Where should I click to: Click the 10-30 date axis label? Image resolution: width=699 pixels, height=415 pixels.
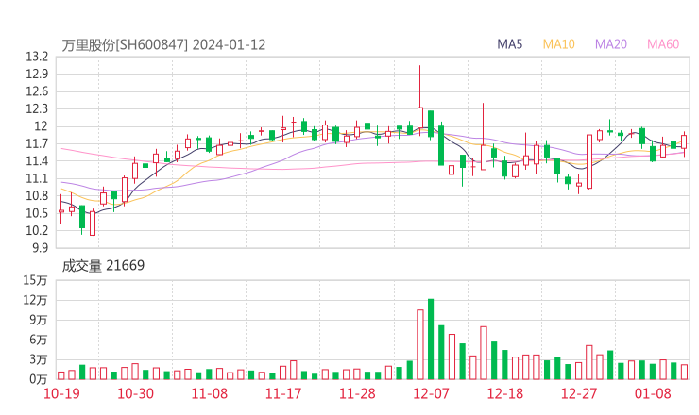(135, 393)
